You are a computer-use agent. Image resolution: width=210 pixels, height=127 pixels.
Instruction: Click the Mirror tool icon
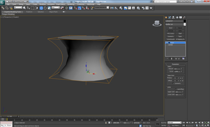112,8
